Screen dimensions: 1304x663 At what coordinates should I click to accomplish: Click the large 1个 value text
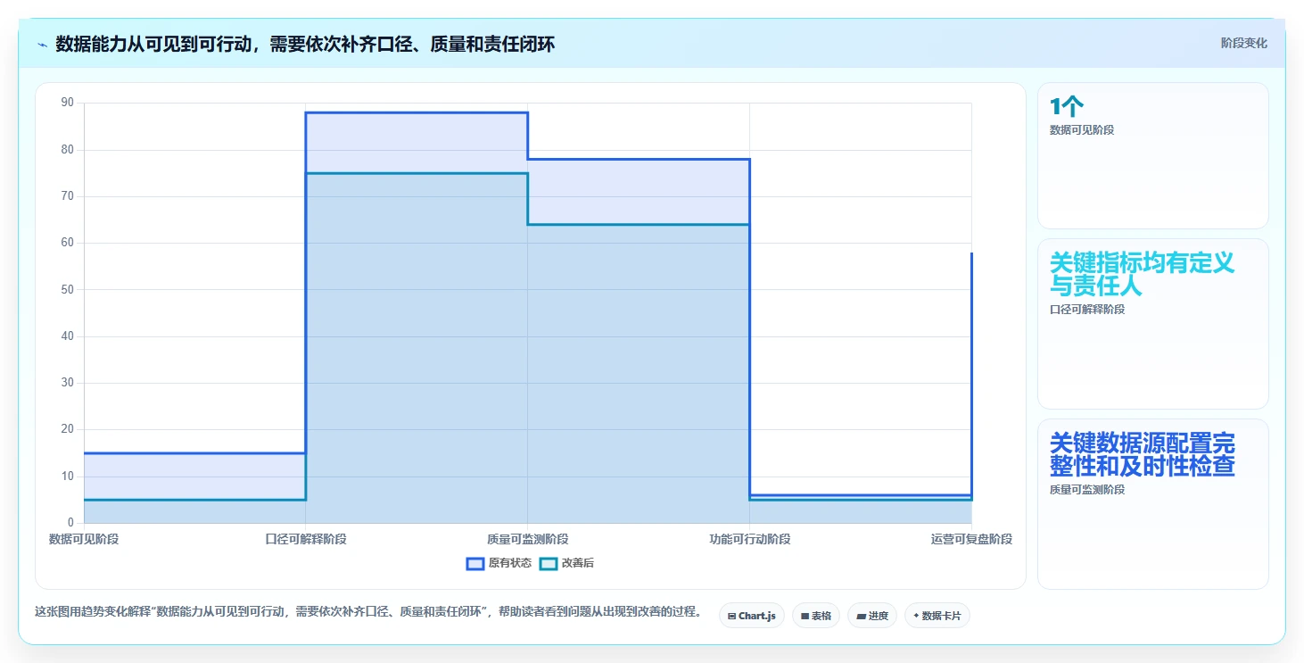point(1067,107)
